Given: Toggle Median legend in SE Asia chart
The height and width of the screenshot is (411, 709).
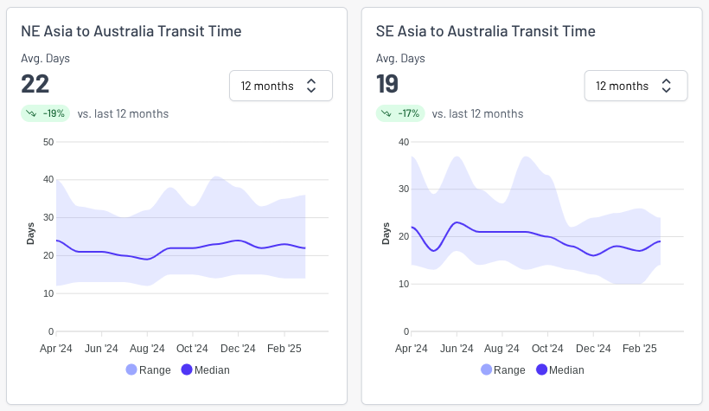Looking at the screenshot, I should coord(559,369).
